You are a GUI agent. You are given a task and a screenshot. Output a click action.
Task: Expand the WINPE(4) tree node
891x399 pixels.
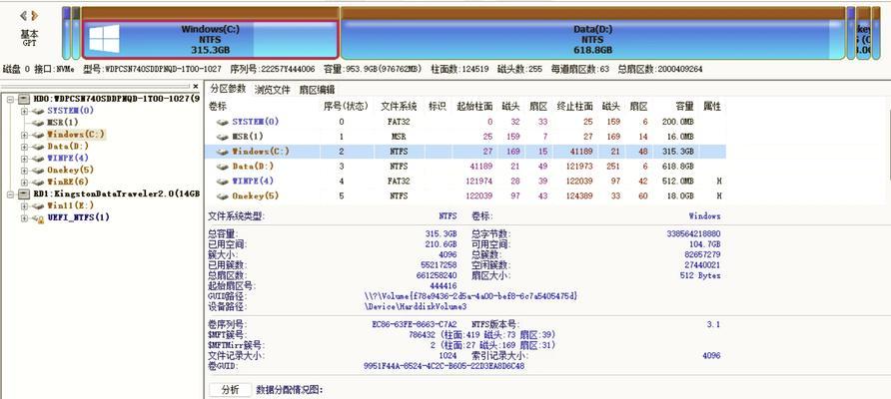click(24, 159)
